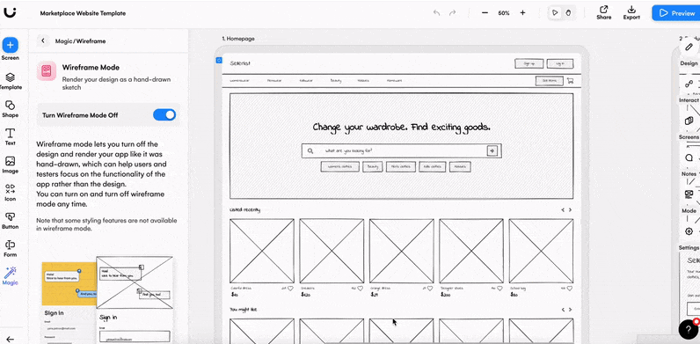Zoom out with the minus button

pyautogui.click(x=485, y=13)
